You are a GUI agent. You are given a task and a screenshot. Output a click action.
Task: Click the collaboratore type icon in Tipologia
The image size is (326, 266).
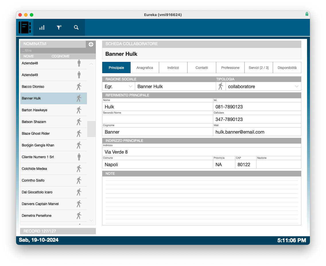[x=221, y=86]
